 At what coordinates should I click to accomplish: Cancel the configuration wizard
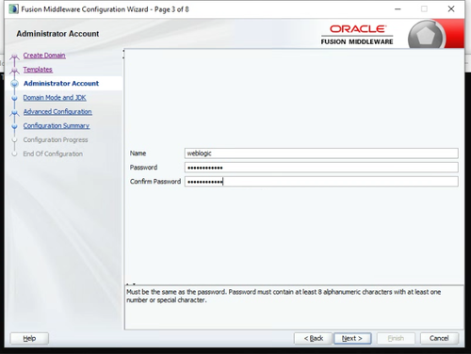(x=439, y=338)
